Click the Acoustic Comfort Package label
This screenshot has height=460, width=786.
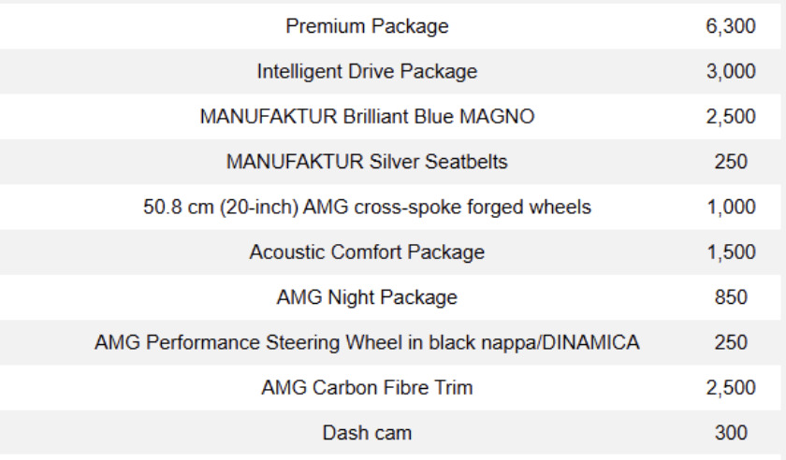367,252
